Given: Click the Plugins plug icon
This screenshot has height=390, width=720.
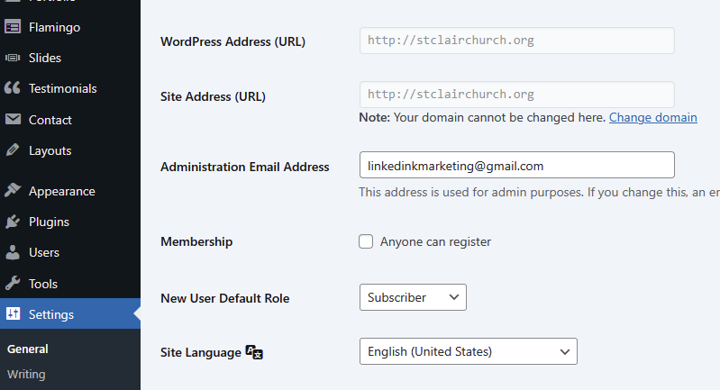Looking at the screenshot, I should click(x=13, y=222).
